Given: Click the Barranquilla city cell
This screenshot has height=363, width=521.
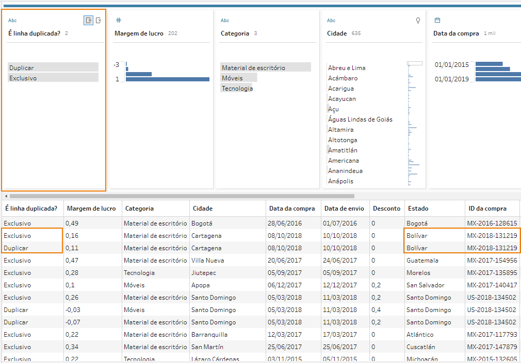Looking at the screenshot, I should [x=227, y=335].
